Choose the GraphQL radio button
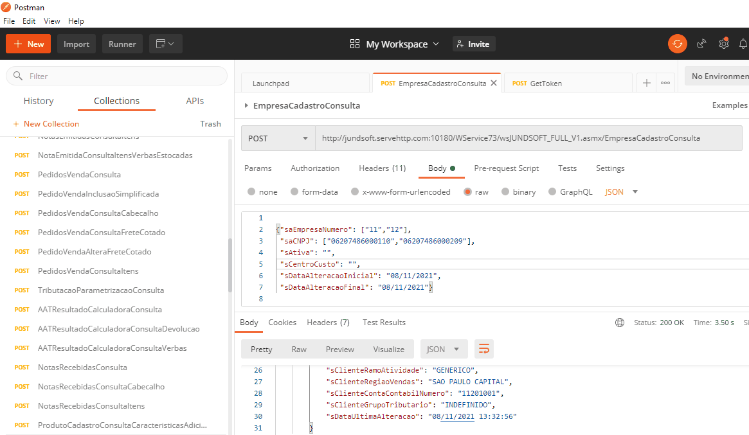Screen dimensions: 749x435 click(x=552, y=192)
